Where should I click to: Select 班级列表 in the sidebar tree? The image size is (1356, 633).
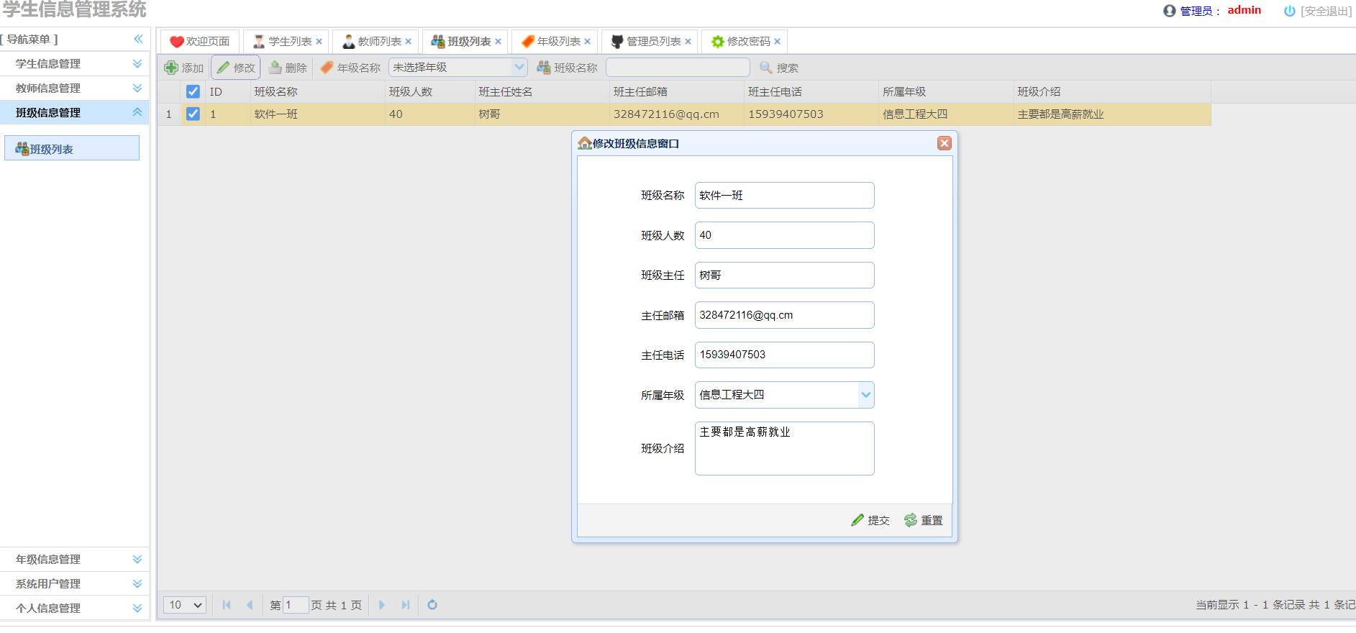72,149
